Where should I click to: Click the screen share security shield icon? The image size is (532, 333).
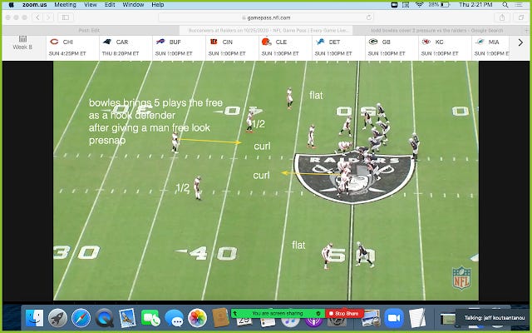(x=318, y=313)
